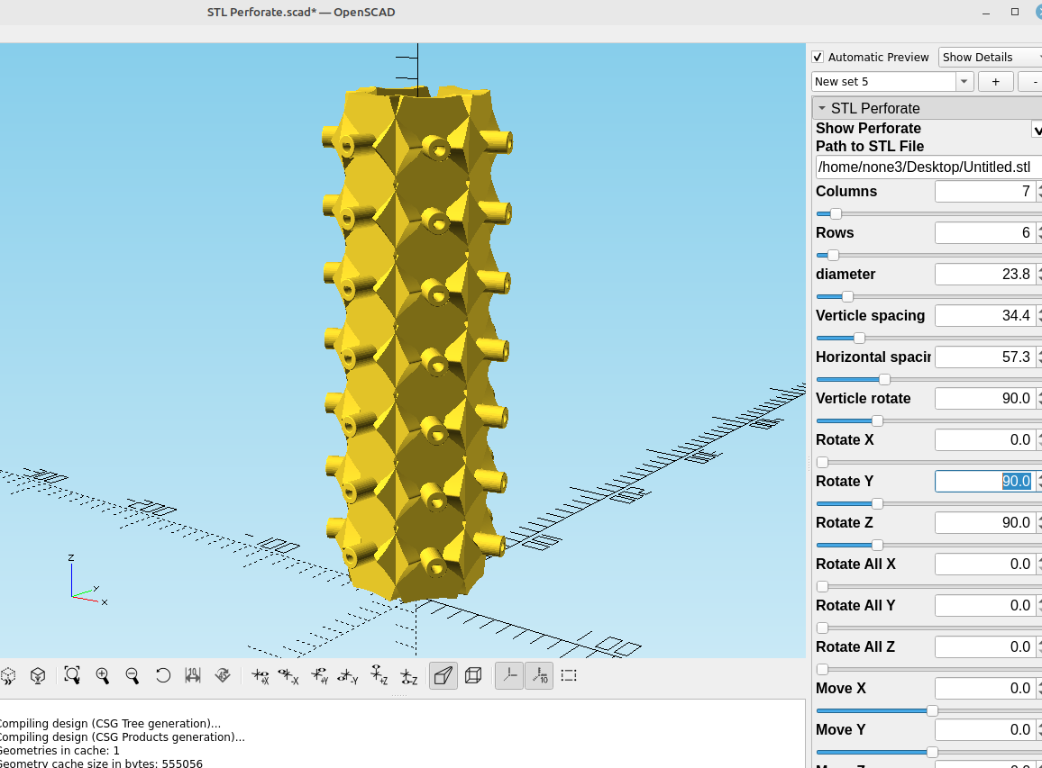Toggle the show scale markers button

point(539,675)
